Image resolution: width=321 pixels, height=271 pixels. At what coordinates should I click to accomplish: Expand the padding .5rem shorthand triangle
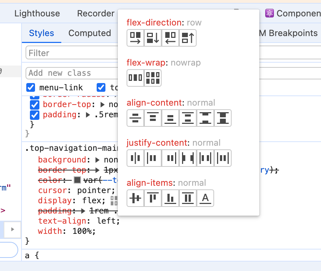88,115
